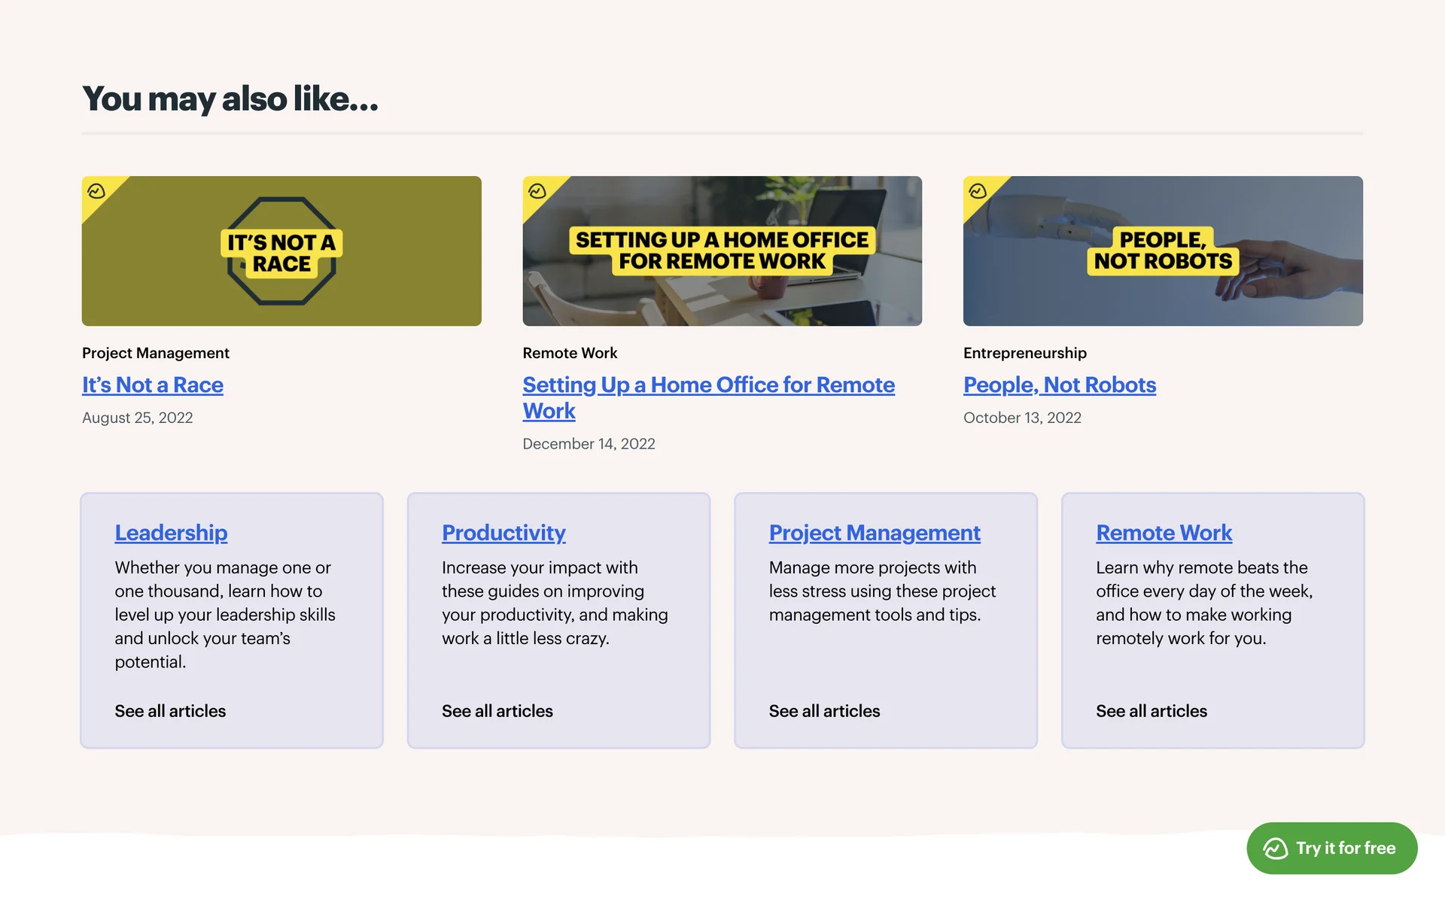
Task: Click logo icon on People, Not Robots thumbnail
Action: point(978,191)
